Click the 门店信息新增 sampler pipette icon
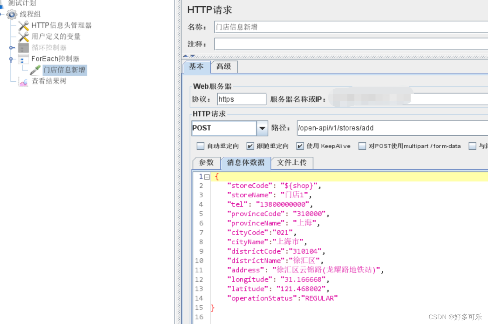The image size is (488, 324). [x=35, y=70]
